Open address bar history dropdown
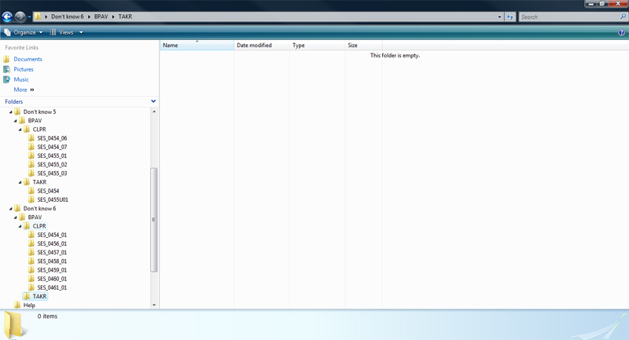Image resolution: width=629 pixels, height=340 pixels. (499, 16)
